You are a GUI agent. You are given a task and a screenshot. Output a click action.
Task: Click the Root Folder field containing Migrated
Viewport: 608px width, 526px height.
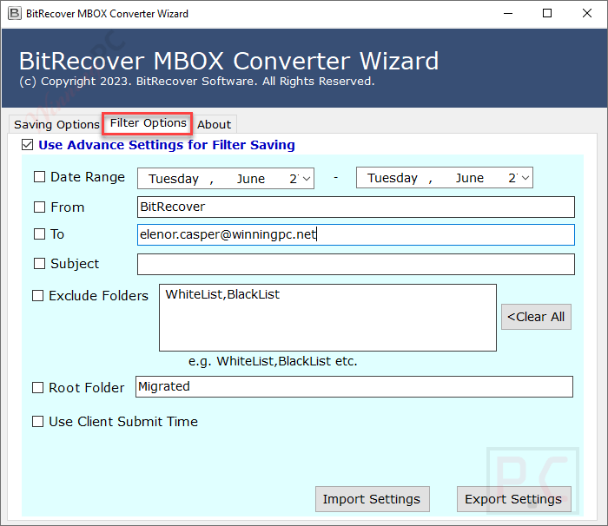[354, 387]
